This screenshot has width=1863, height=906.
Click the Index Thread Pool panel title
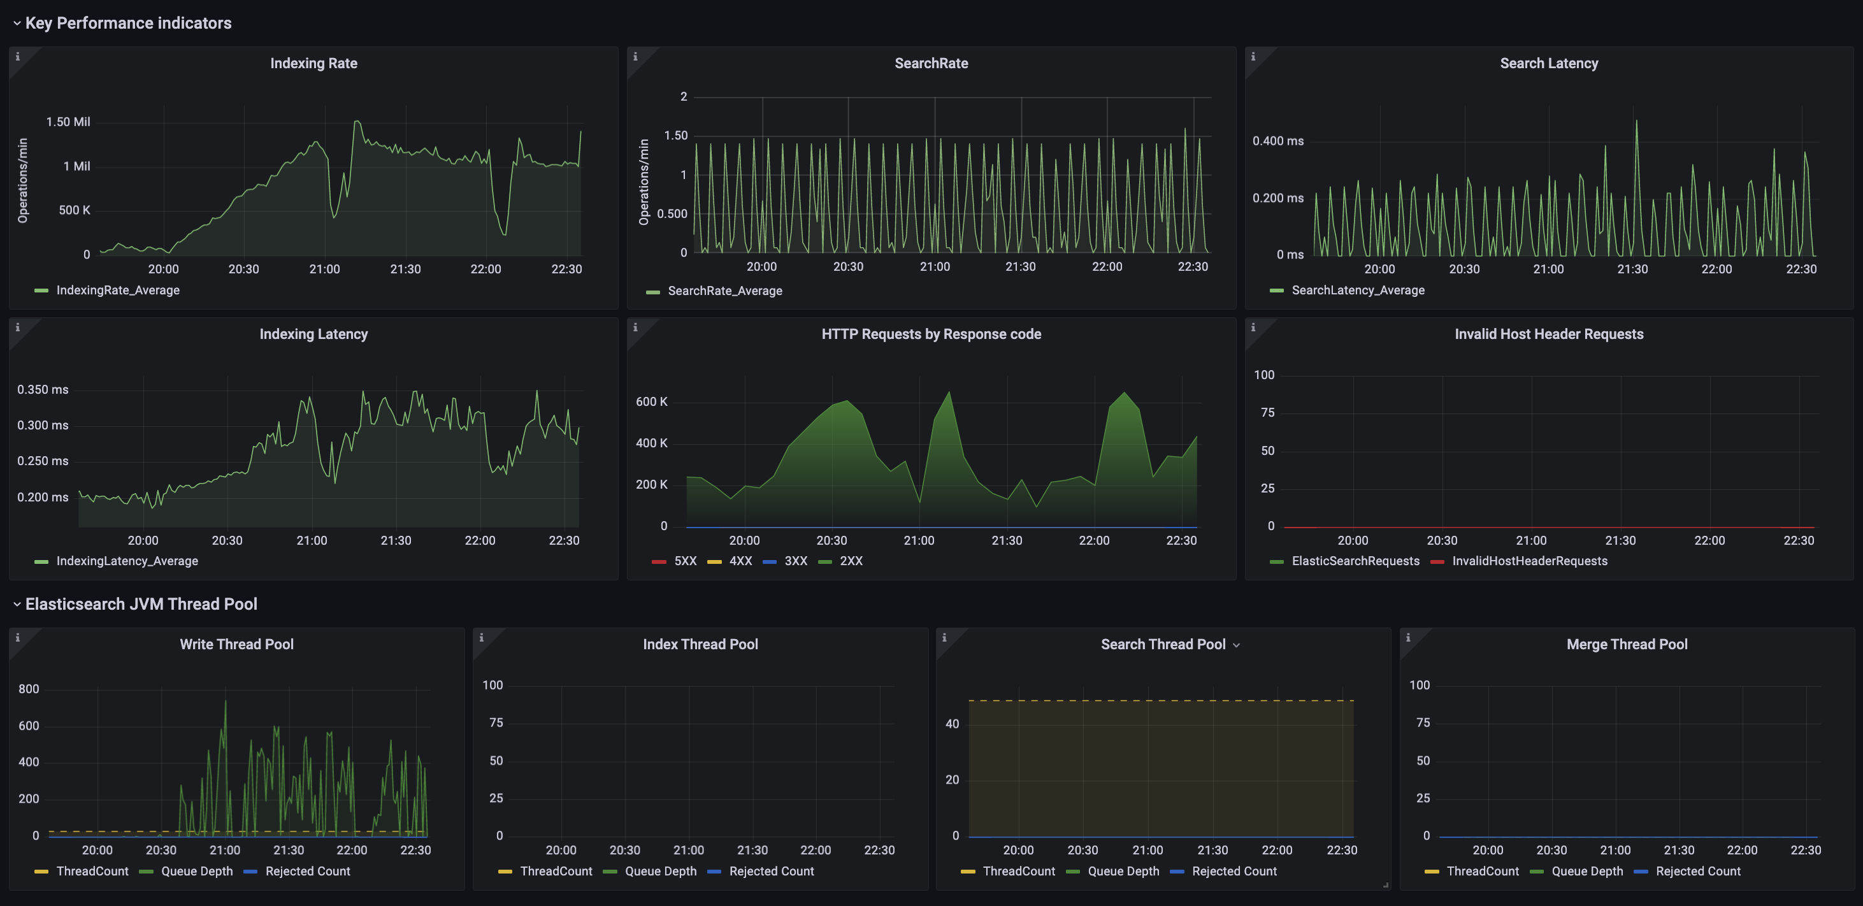(700, 644)
